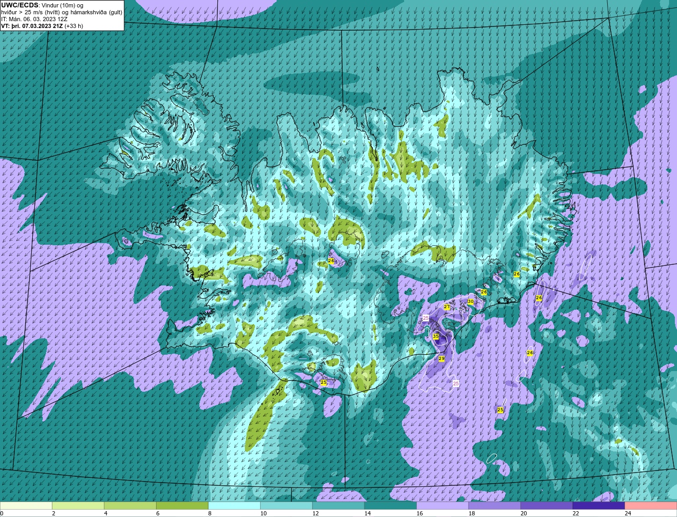Select the 14–16 m/s dark teal legend swatch
Screen dimensions: 677x517
(x=390, y=506)
